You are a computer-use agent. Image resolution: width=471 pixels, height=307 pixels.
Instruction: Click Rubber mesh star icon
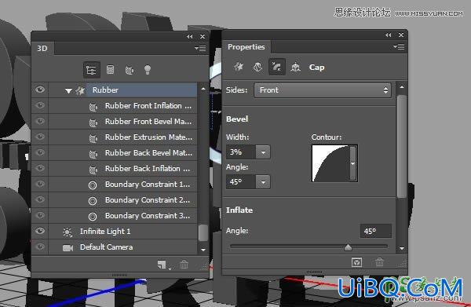tap(80, 90)
